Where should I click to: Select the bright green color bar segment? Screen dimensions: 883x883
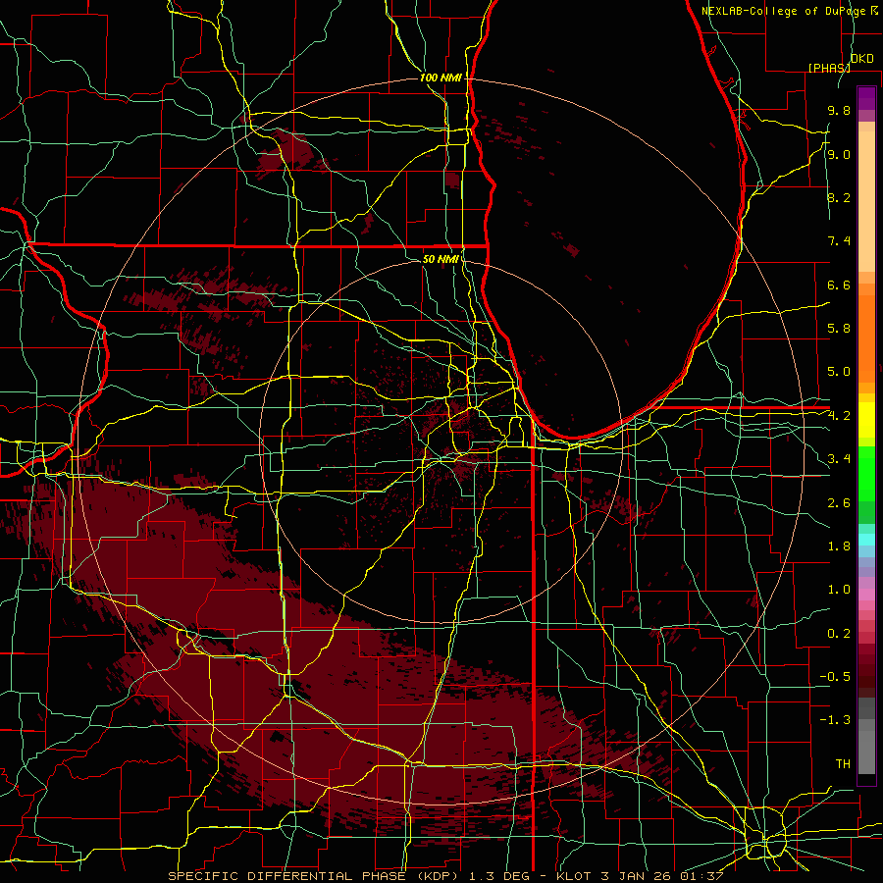click(866, 473)
